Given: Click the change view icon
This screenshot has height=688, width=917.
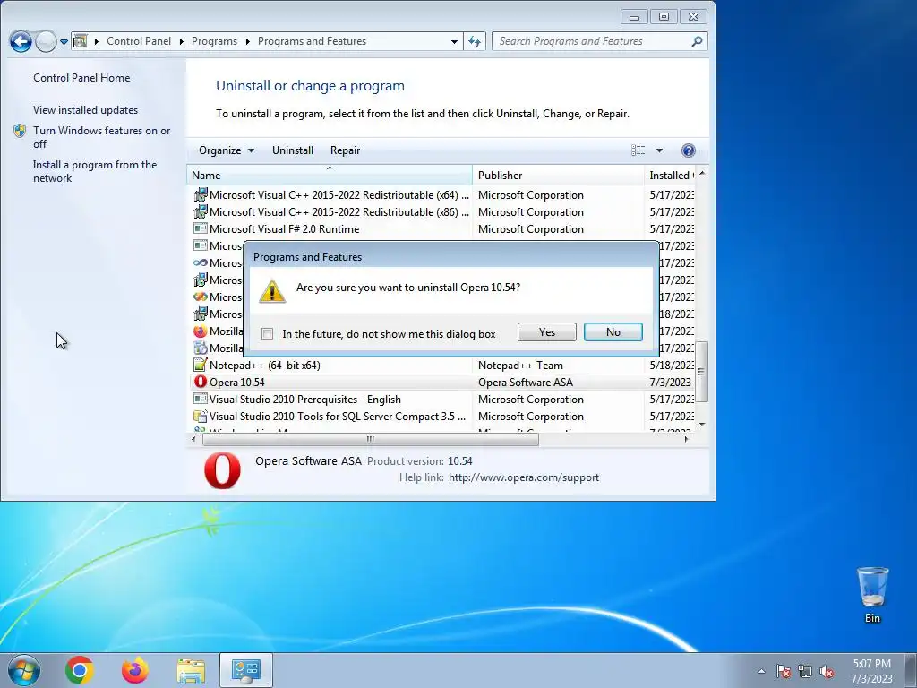Looking at the screenshot, I should point(638,150).
